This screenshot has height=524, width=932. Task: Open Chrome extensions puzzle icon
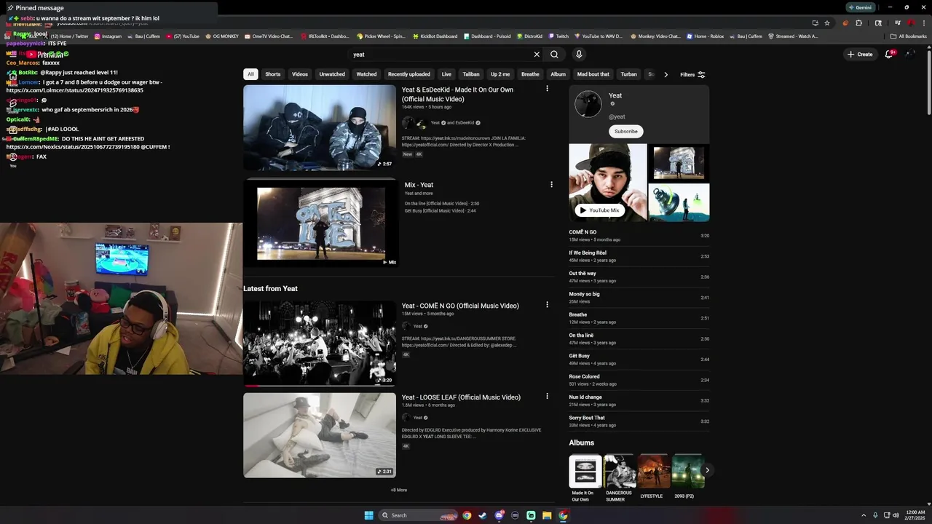tap(859, 23)
